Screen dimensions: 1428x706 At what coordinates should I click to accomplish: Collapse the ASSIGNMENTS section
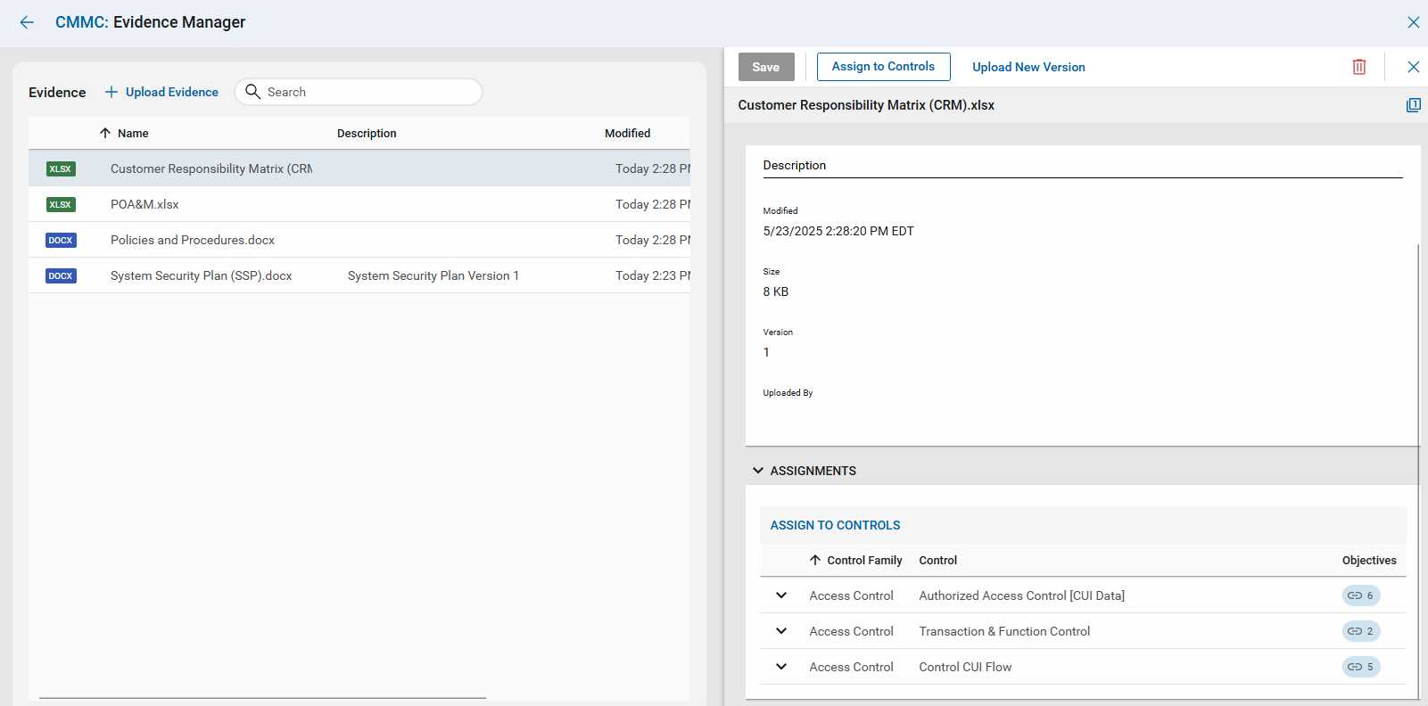[x=758, y=471]
